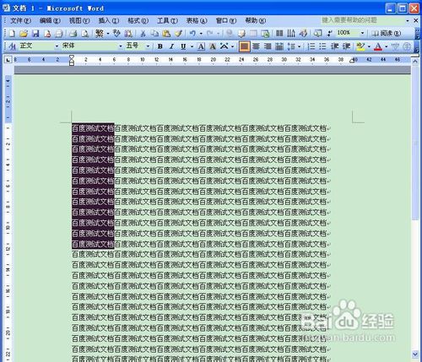Expand the undo history arrow
Screen dimensions: 422x362
pos(201,34)
